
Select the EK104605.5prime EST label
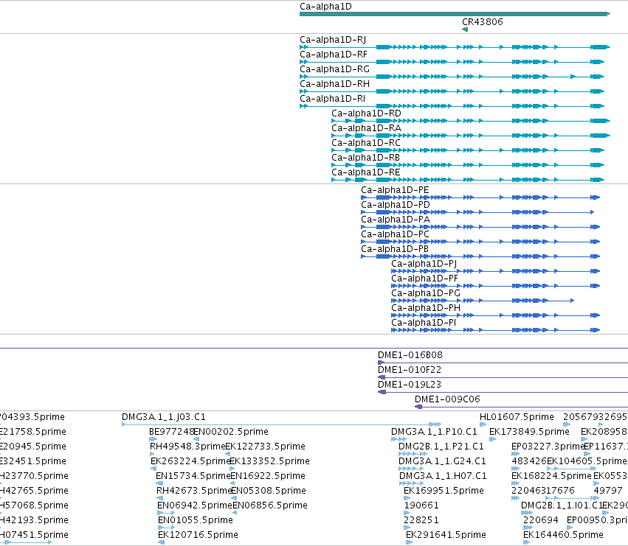click(x=587, y=461)
